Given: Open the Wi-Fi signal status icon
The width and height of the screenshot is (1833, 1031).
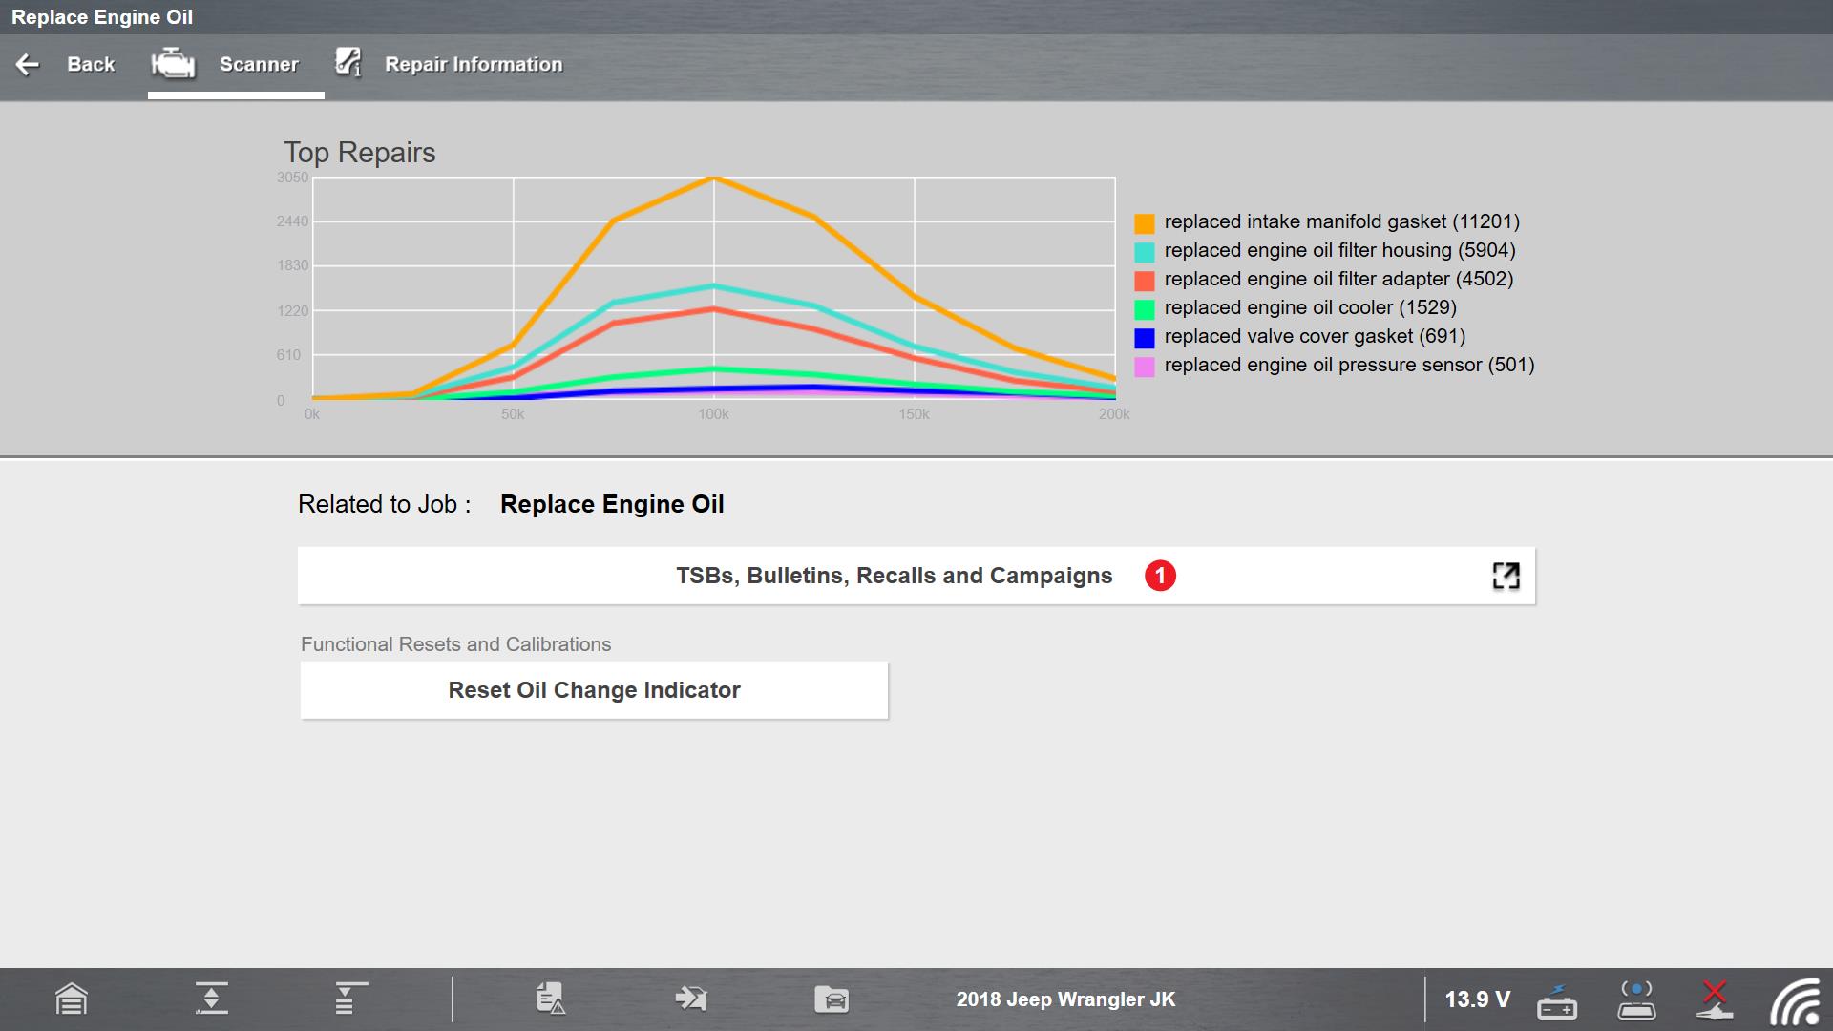Looking at the screenshot, I should [1794, 1001].
